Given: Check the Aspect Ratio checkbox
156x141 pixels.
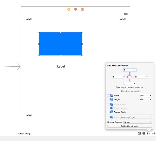Looking at the screenshot, I should 108,112.
